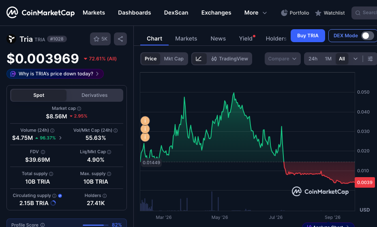Click the Vol/Mkt Cap (24h) info icon
This screenshot has width=377, height=227.
(116, 131)
